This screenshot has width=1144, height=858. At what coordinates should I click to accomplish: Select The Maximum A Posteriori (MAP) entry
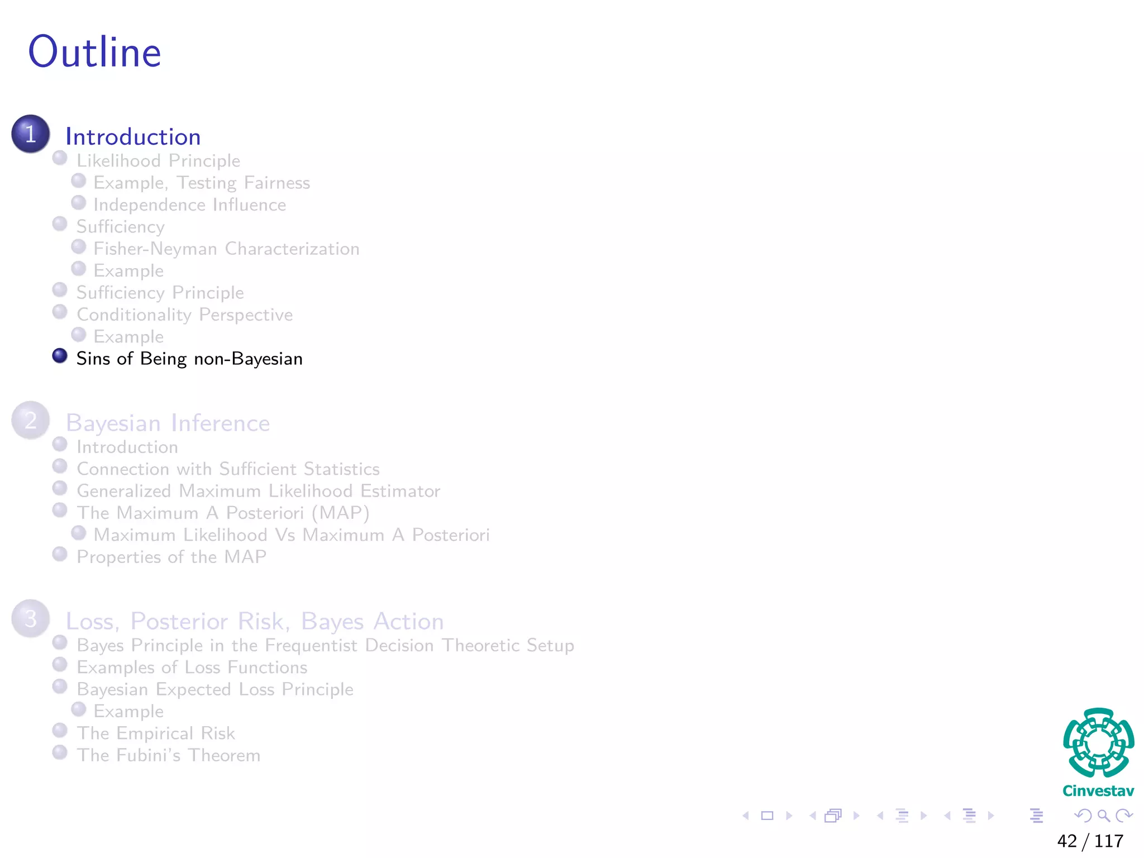pos(223,513)
